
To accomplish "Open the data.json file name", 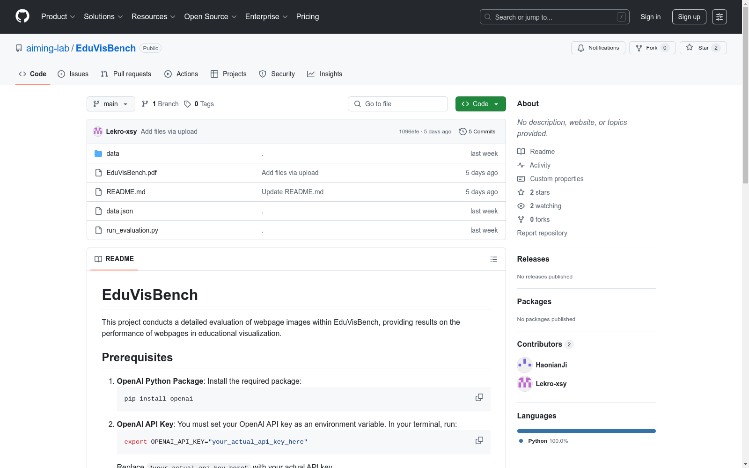I will tap(120, 211).
